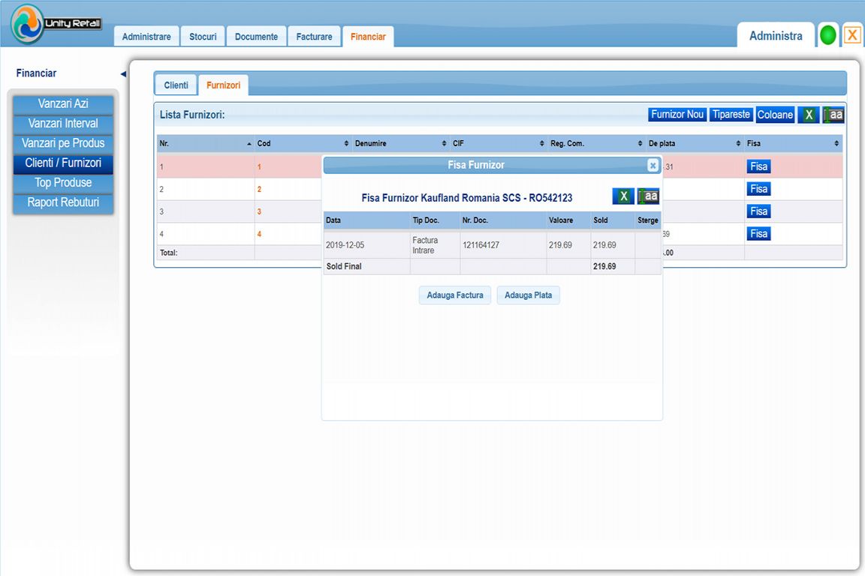Open the Administrare tab
The image size is (865, 576).
pos(146,37)
